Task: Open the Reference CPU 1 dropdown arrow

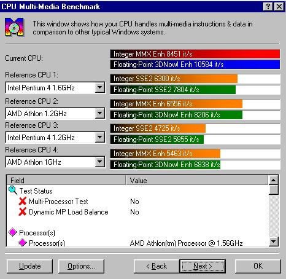Action: (100, 88)
